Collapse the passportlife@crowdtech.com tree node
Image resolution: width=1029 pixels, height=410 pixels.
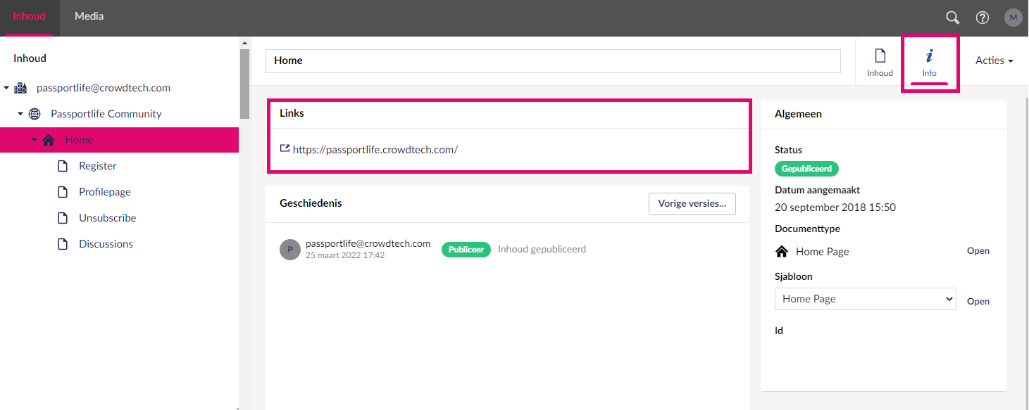6,88
